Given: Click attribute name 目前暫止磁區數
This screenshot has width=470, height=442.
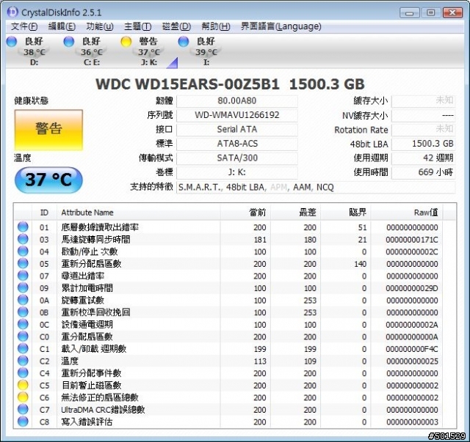Looking at the screenshot, I should coord(91,386).
